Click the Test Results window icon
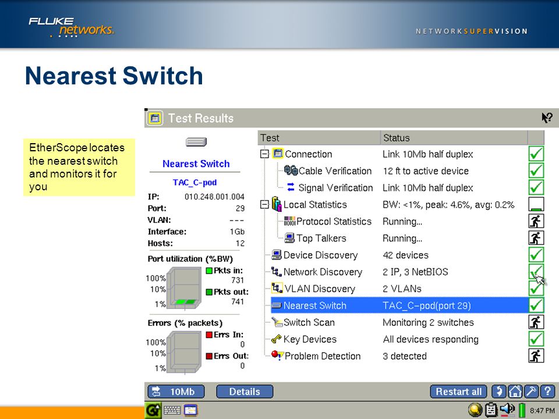The height and width of the screenshot is (419, 559). 155,118
